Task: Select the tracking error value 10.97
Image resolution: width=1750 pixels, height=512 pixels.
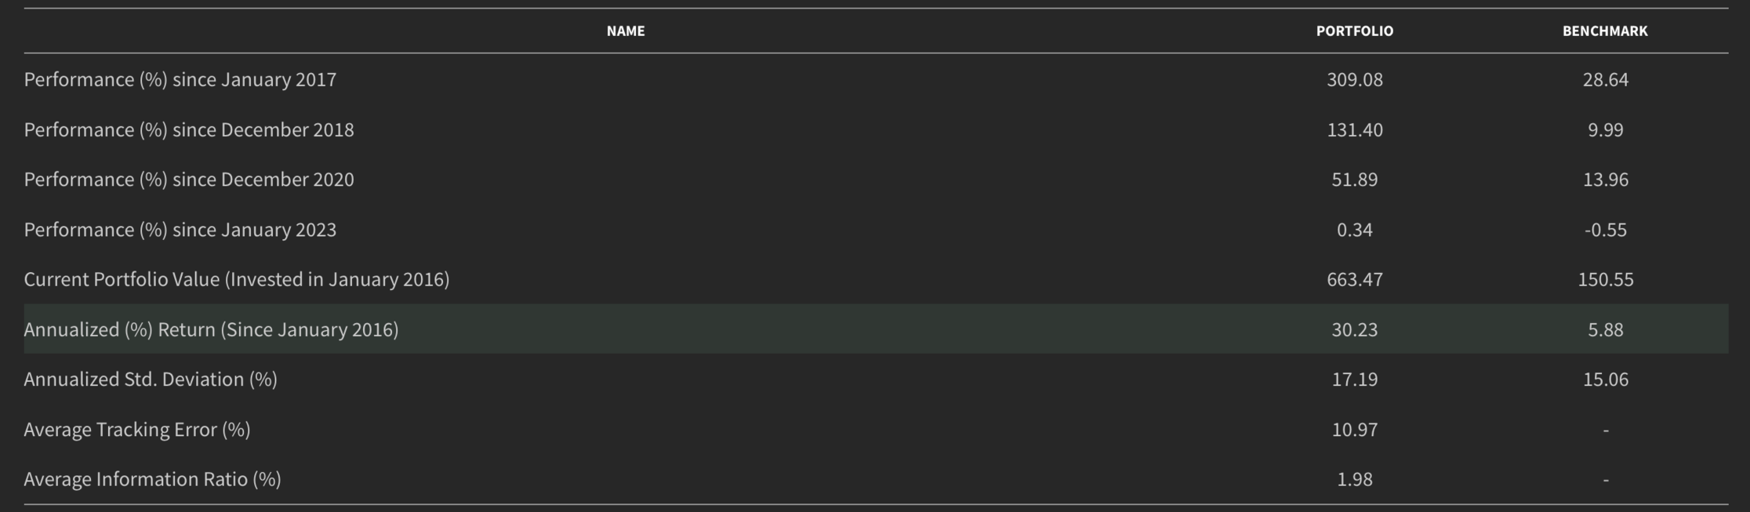Action: pos(1354,430)
